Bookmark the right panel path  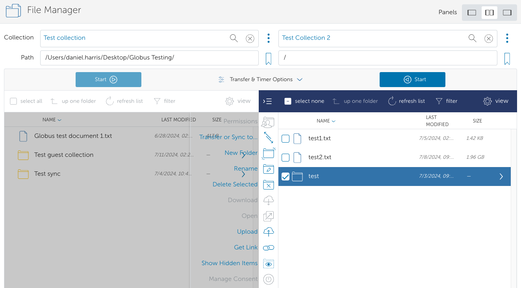507,59
